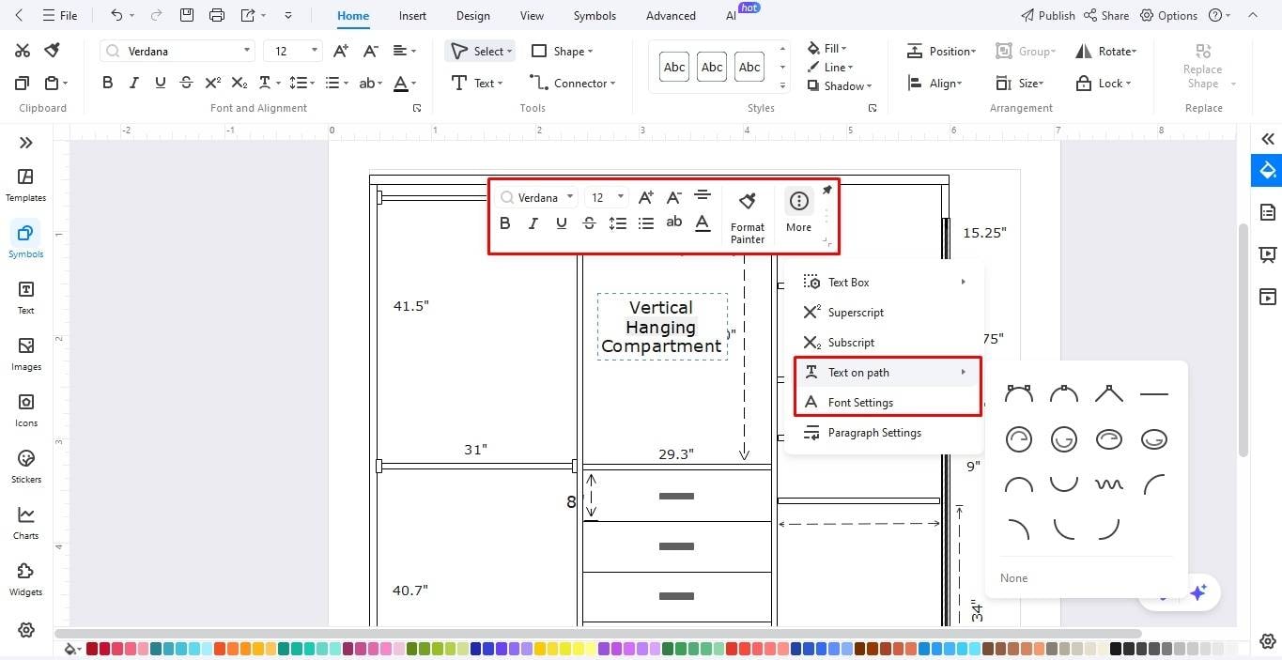The height and width of the screenshot is (660, 1282).
Task: Click the More button in floating toolbar
Action: pyautogui.click(x=798, y=210)
